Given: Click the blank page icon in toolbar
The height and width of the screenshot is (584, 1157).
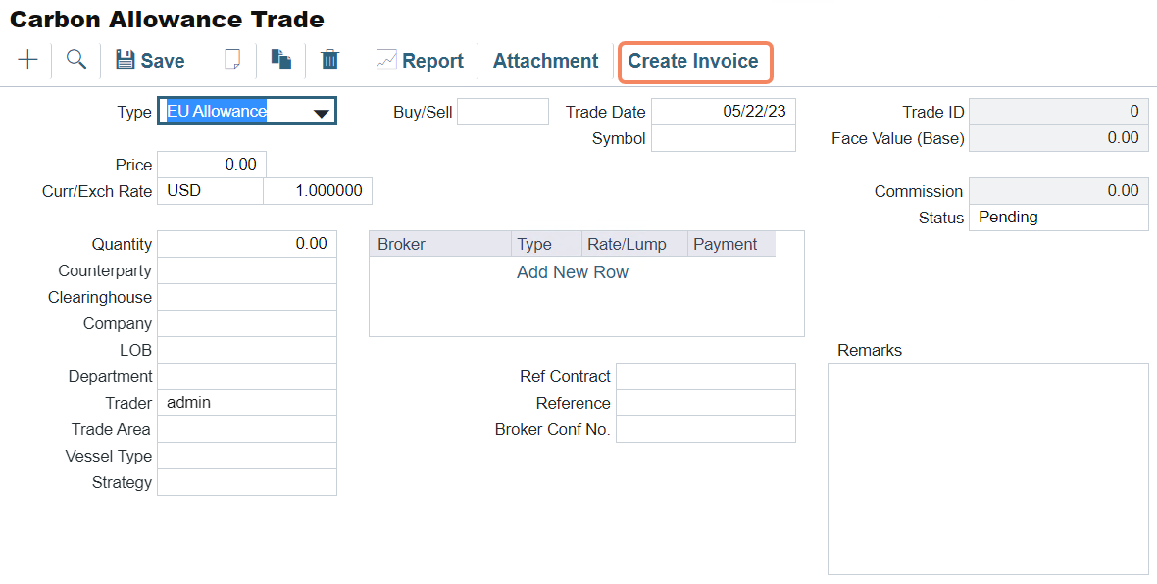Looking at the screenshot, I should (x=232, y=60).
